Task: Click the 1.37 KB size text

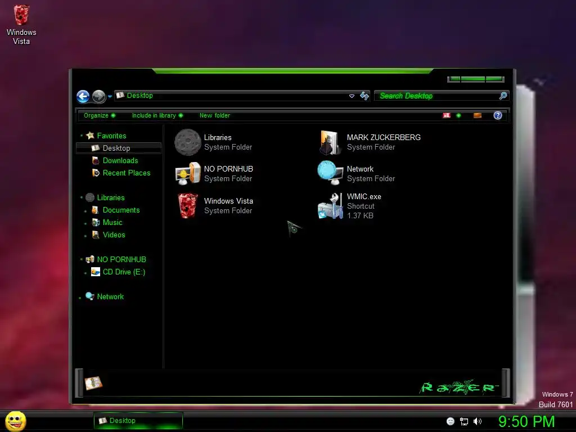Action: [360, 215]
